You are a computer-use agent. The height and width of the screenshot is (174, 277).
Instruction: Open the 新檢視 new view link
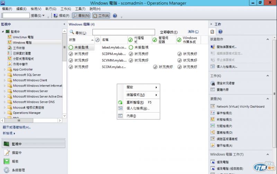[9, 133]
